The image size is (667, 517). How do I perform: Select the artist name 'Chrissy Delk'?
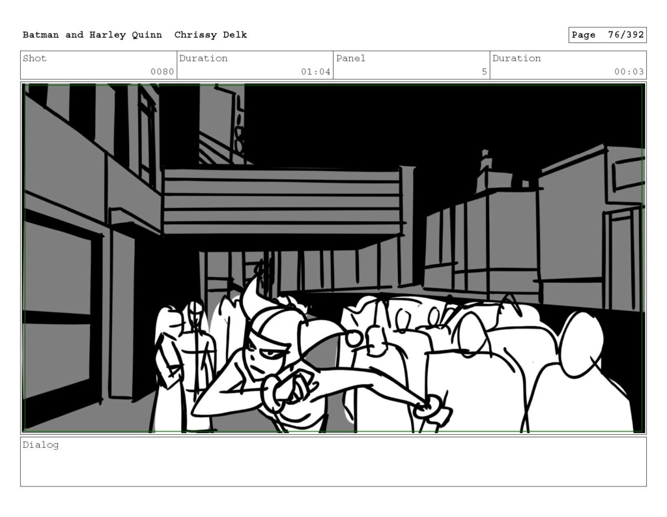(210, 35)
